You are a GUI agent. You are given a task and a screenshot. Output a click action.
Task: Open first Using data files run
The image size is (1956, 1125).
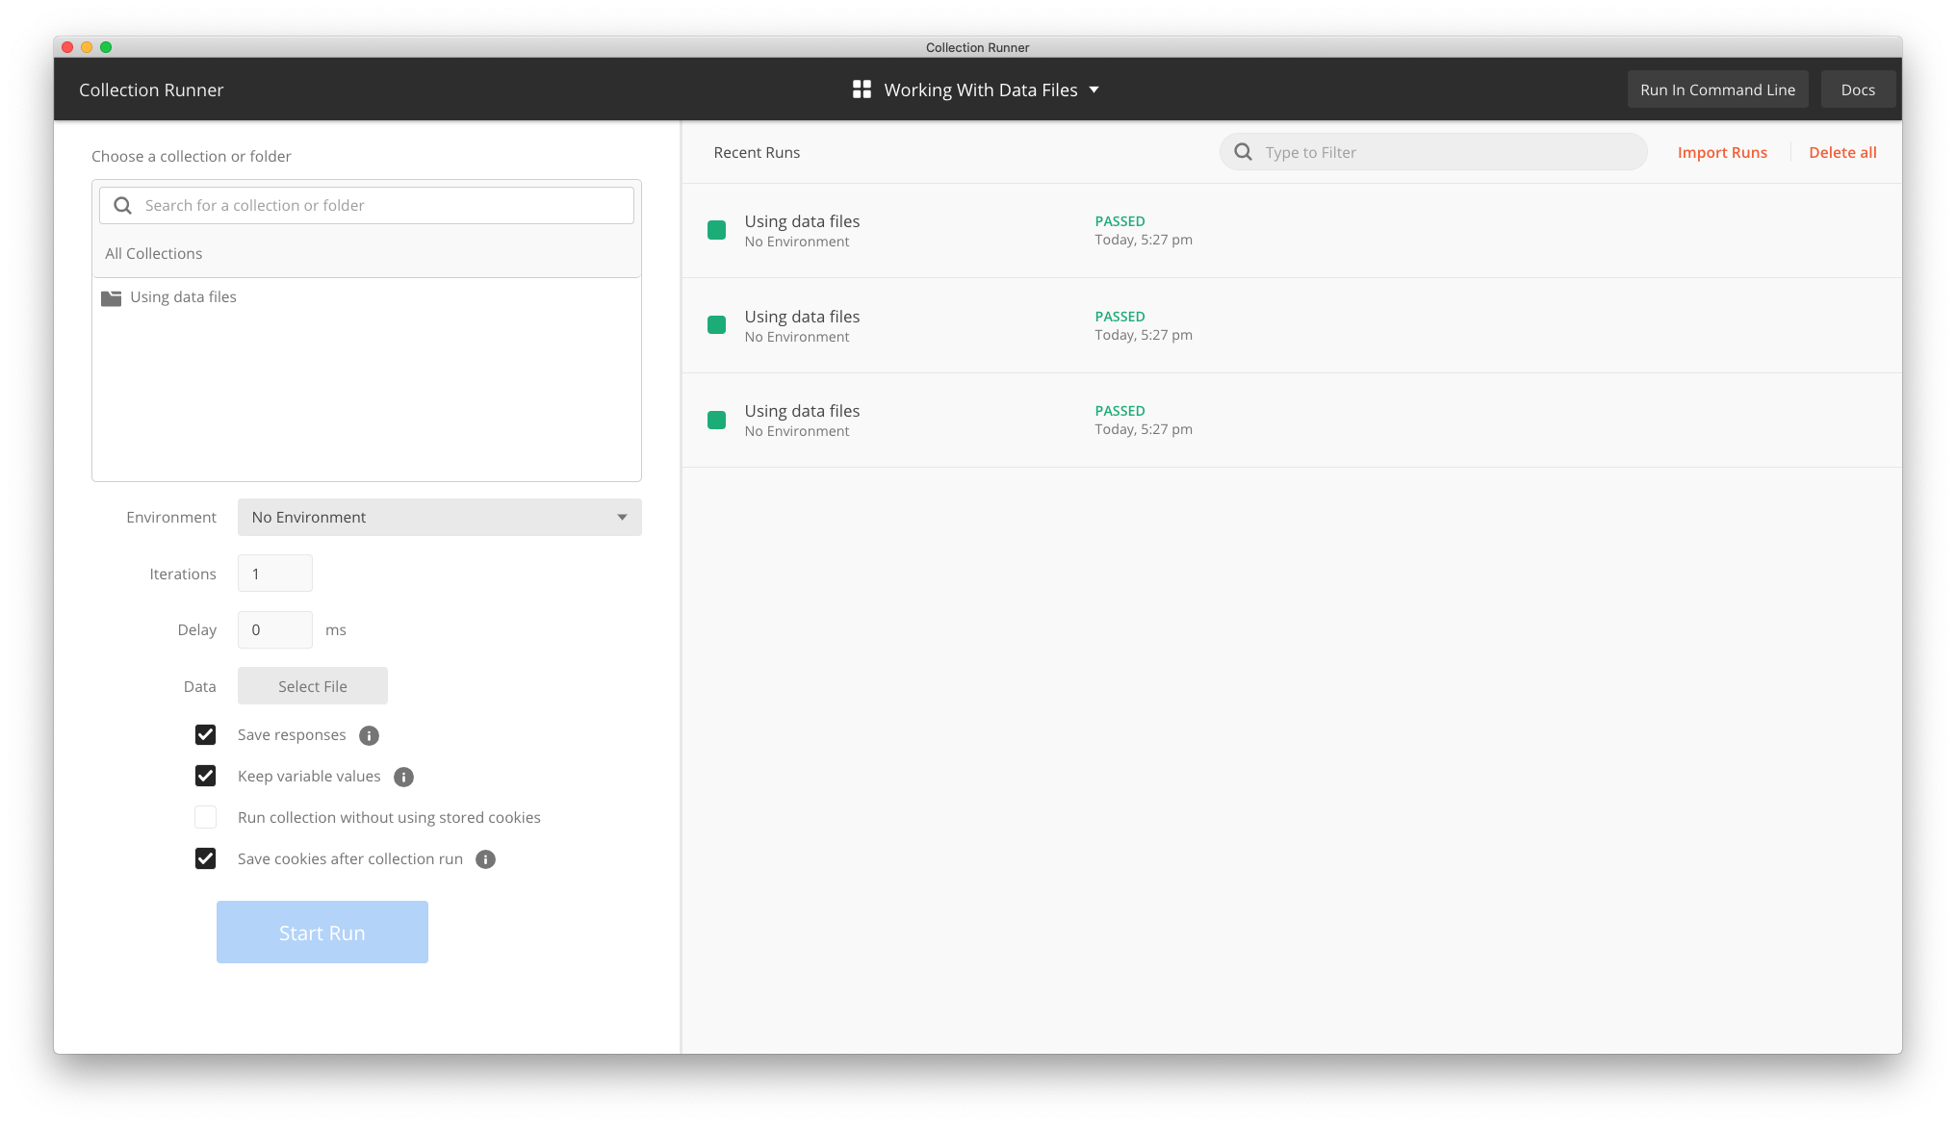pyautogui.click(x=1292, y=231)
